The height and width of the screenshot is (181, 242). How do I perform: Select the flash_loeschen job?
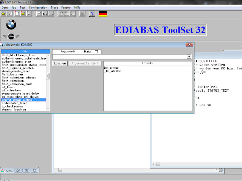pos(23,74)
